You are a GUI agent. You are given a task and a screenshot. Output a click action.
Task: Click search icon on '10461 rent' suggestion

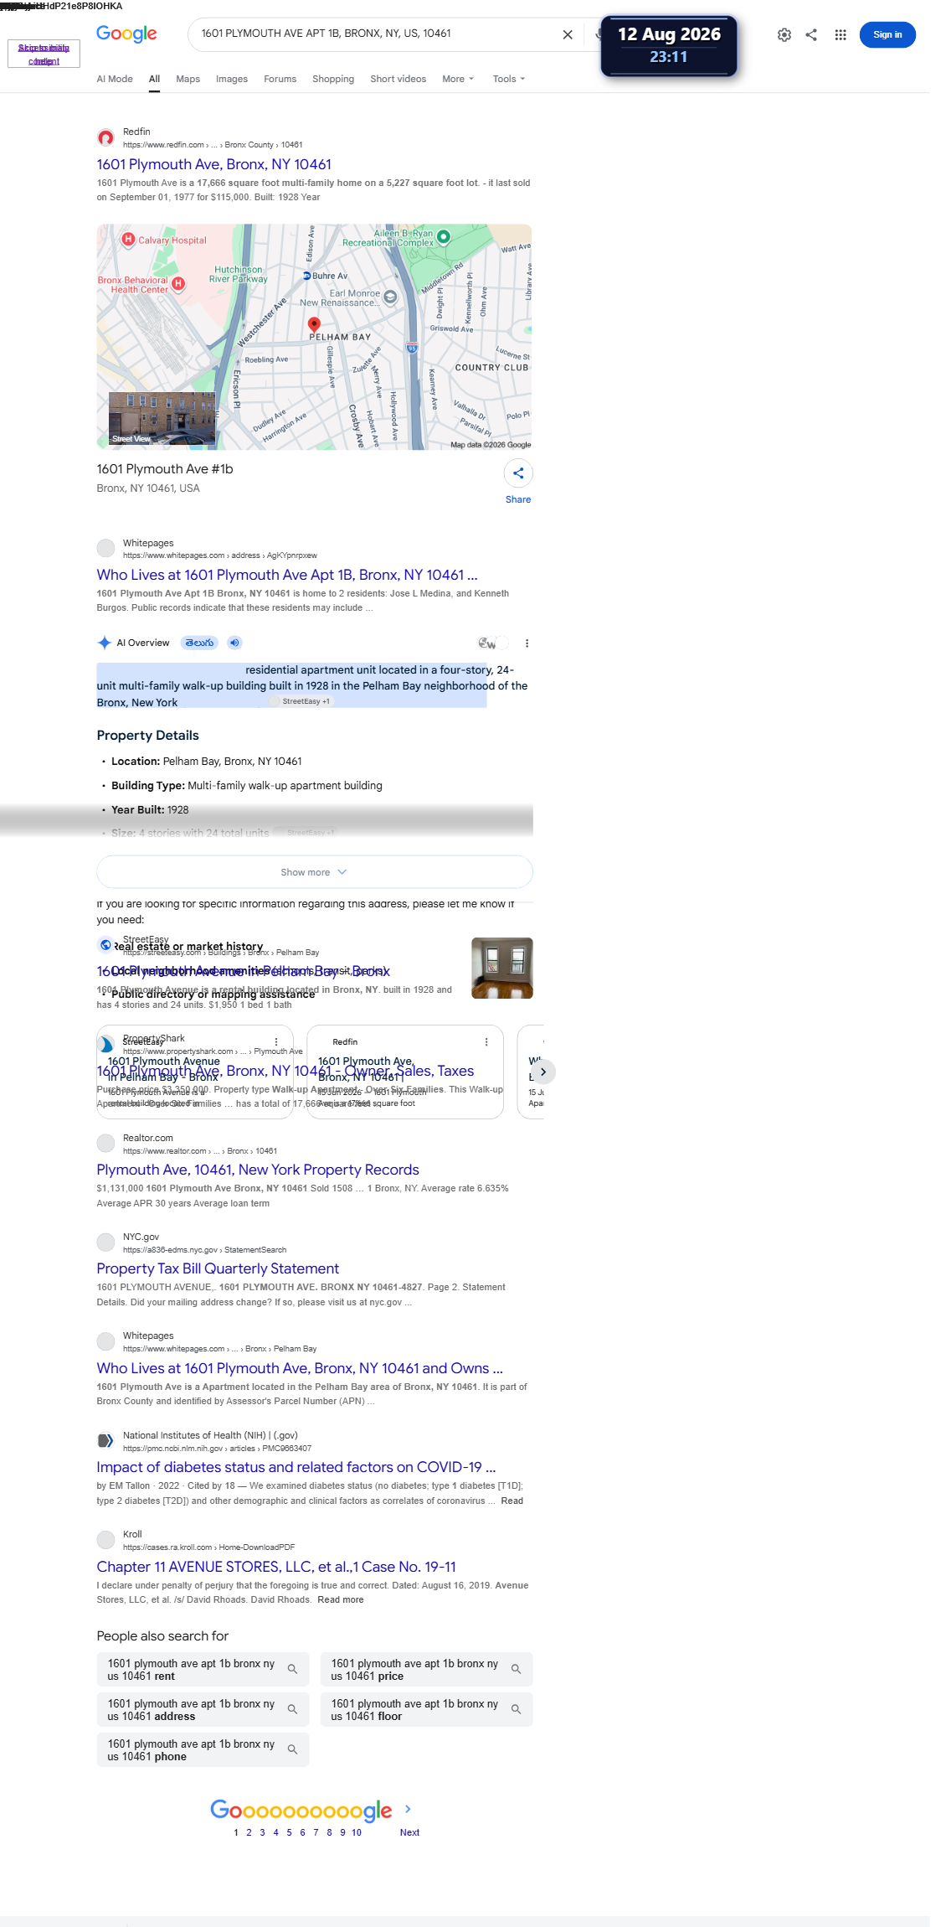pos(292,1669)
